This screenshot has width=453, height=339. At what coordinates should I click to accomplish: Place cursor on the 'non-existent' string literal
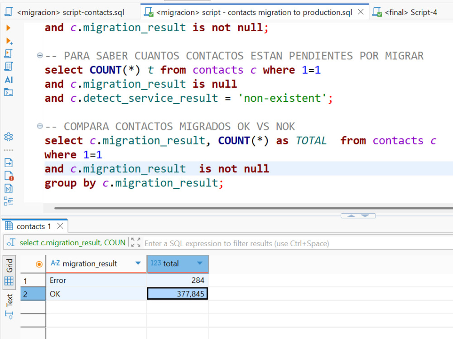[282, 98]
